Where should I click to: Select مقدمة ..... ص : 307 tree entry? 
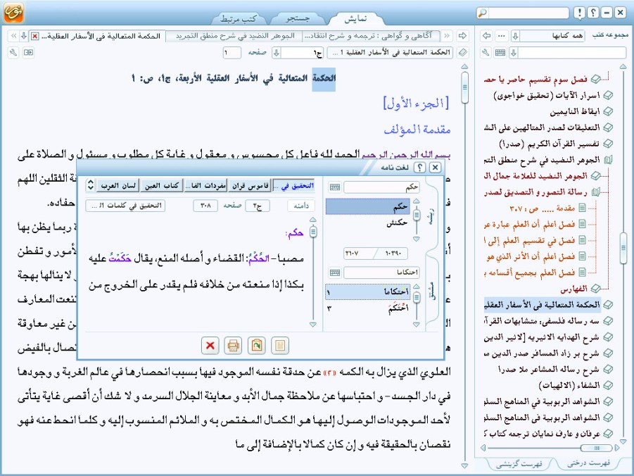click(x=542, y=208)
